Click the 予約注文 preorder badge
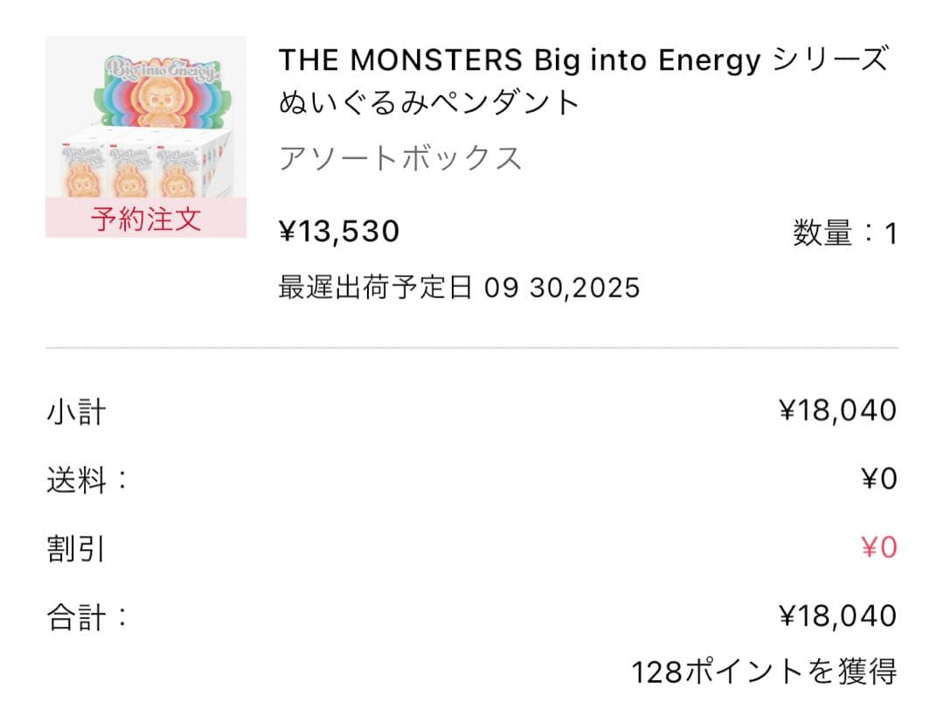 point(145,219)
